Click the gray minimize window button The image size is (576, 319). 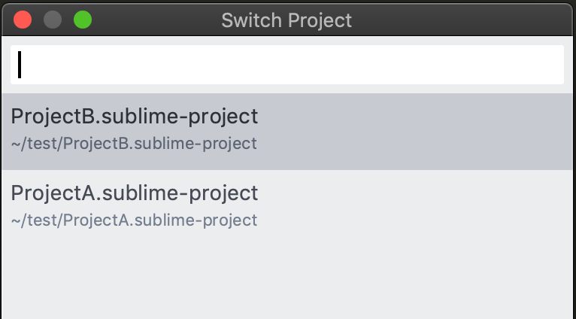53,20
